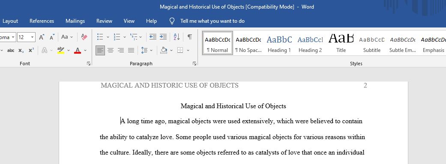Click the Tell me lightbulb icon
This screenshot has height=164, width=446.
click(172, 21)
